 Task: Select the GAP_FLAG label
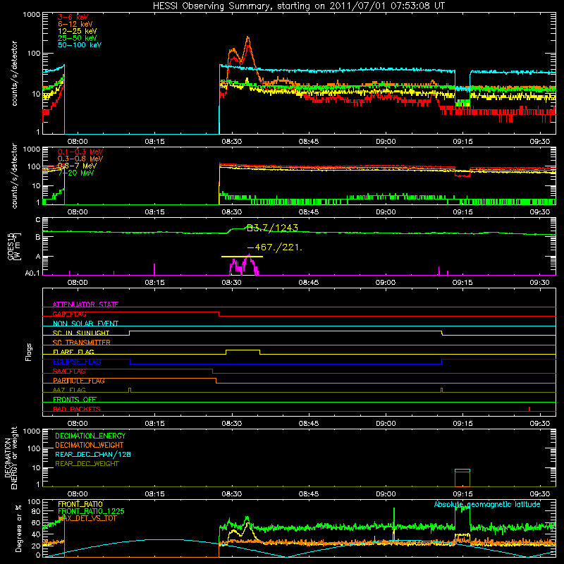[69, 314]
